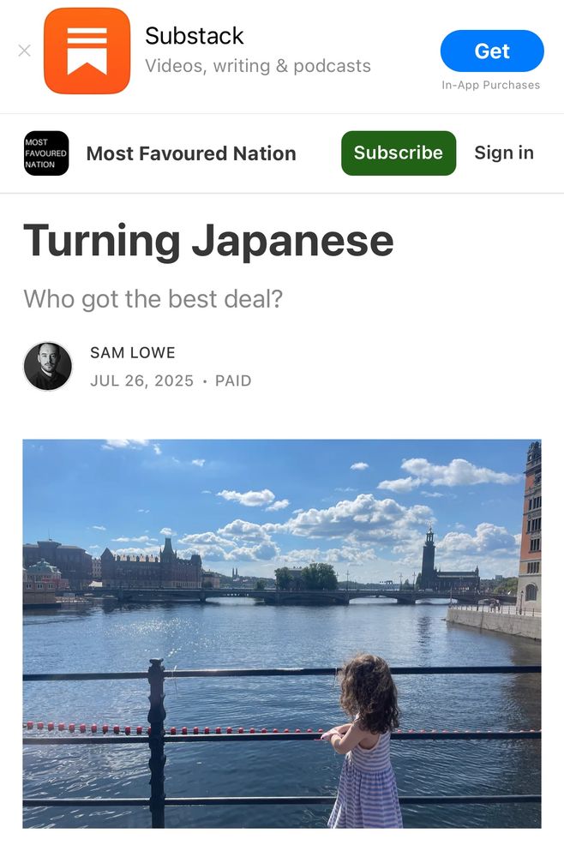Subscribe to Most Favoured Nation
This screenshot has width=564, height=857.
(399, 153)
